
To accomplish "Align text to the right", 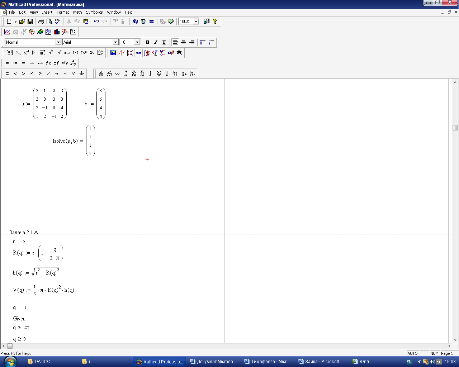I will (192, 42).
